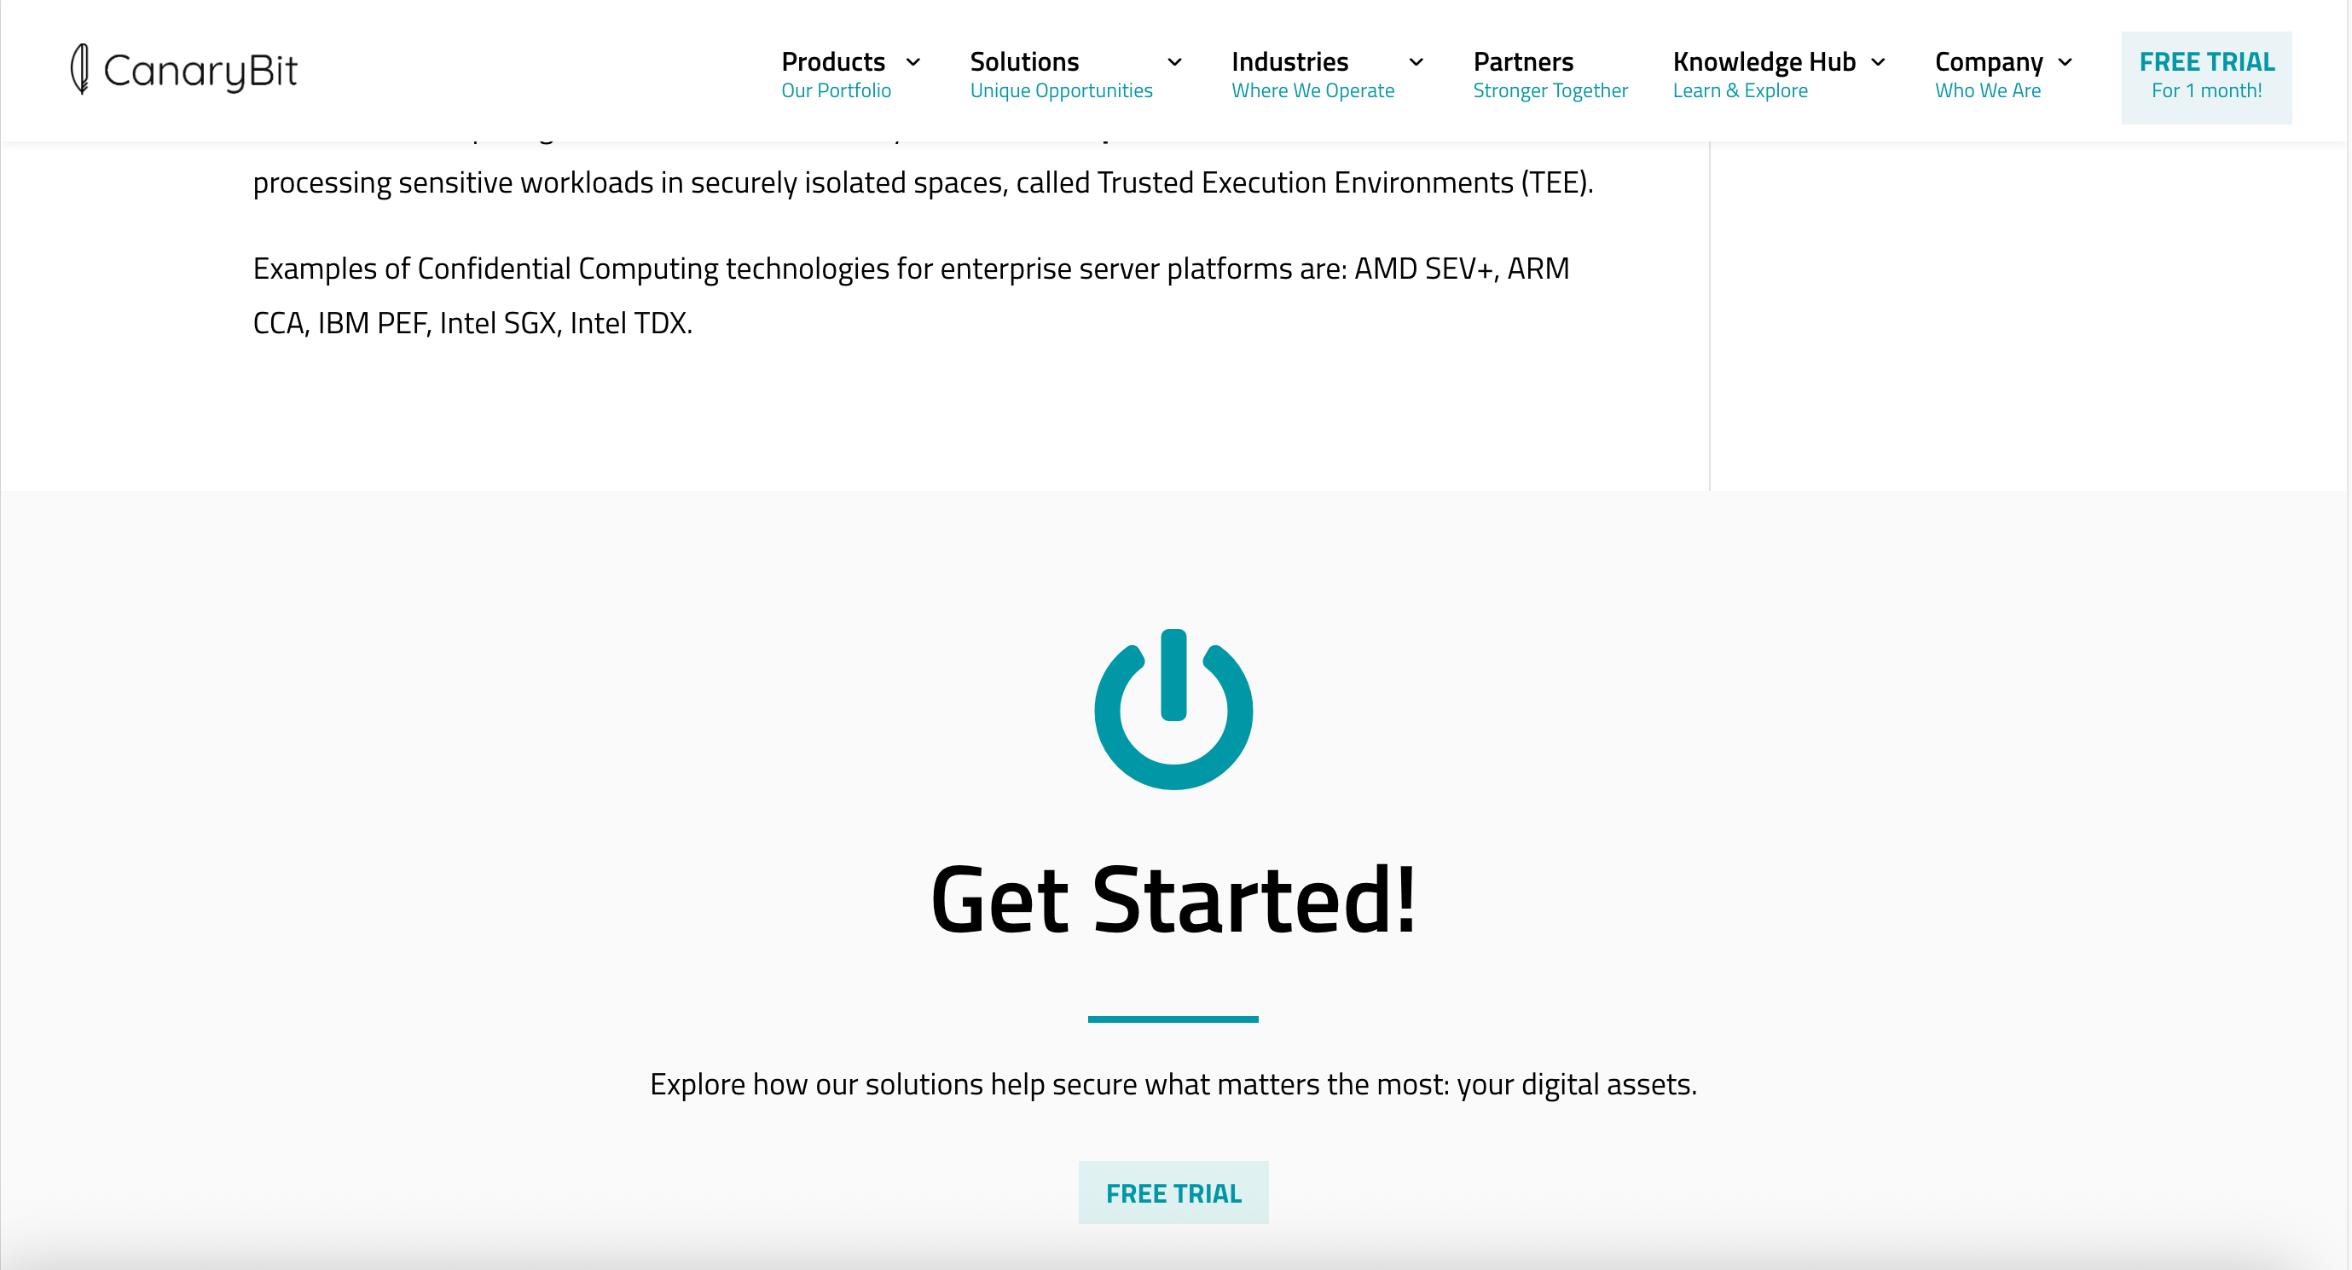Go to the Partners page
This screenshot has height=1270, width=2352.
coord(1523,62)
